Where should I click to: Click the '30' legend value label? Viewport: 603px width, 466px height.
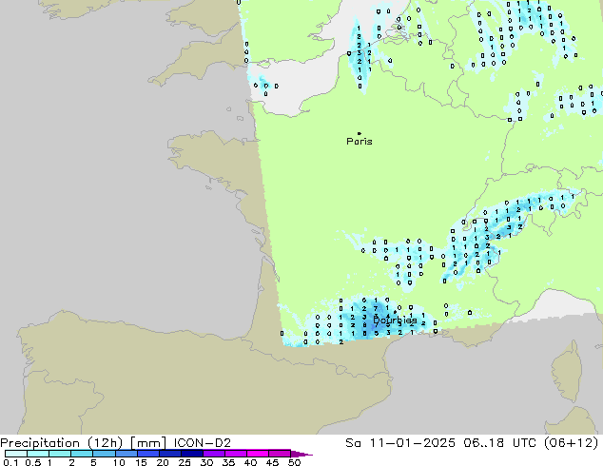206,462
